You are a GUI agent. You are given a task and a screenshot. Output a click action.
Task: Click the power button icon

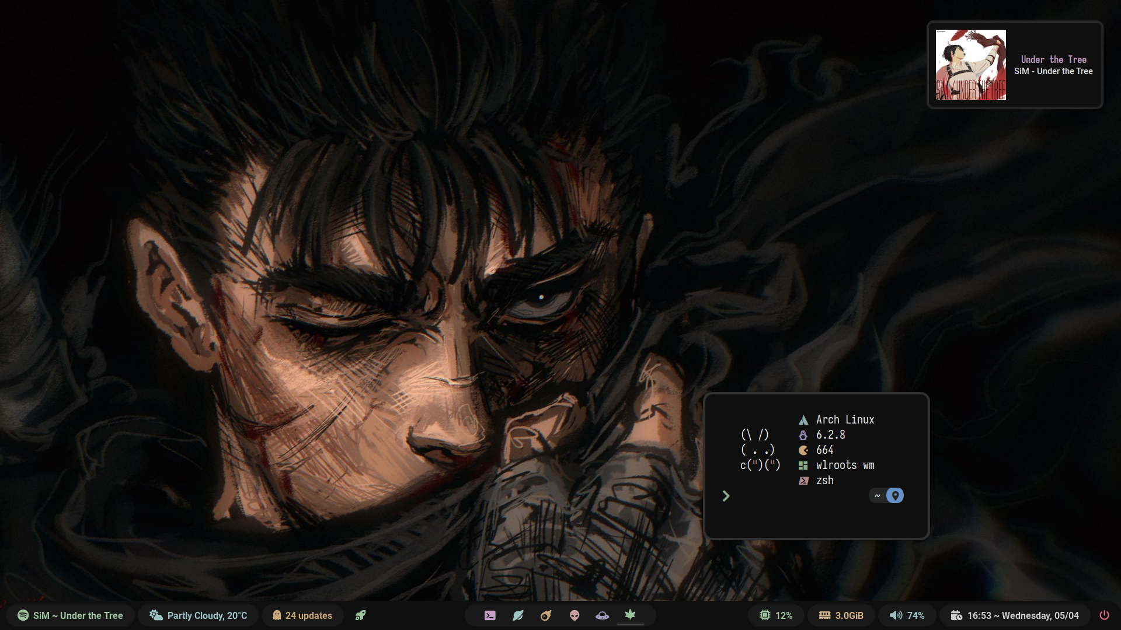(1104, 615)
